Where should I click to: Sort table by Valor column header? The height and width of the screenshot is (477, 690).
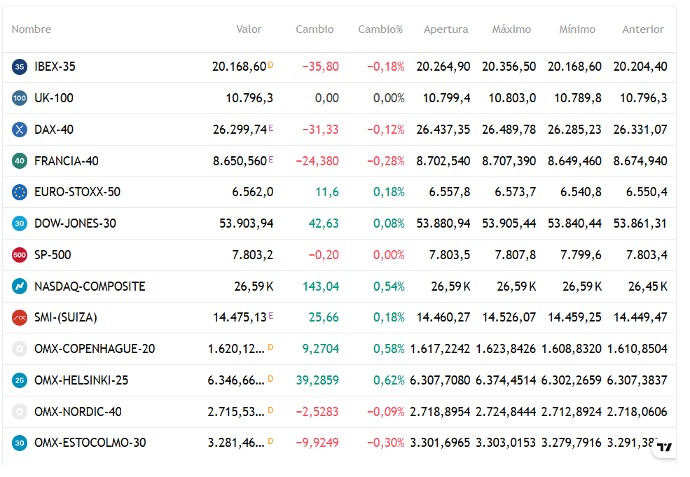click(249, 29)
